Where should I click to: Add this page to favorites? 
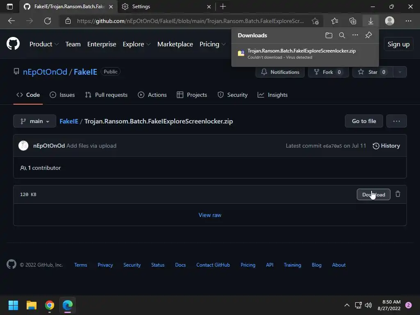point(315,21)
